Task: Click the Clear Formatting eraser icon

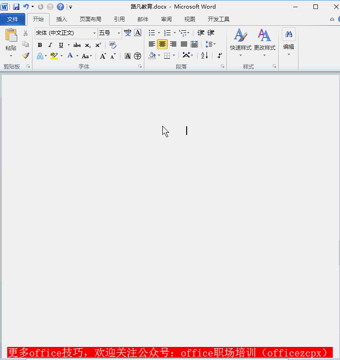Action: tap(113, 45)
